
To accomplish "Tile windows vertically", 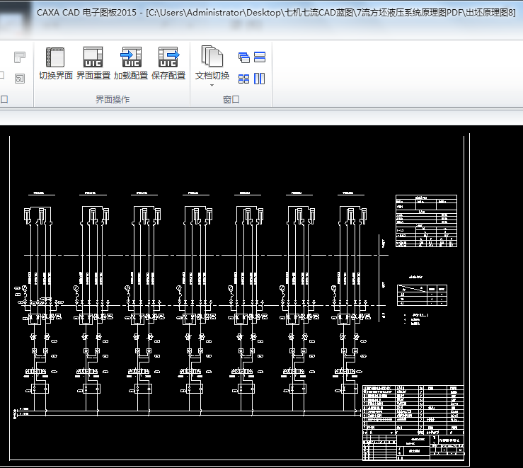I will tap(260, 79).
